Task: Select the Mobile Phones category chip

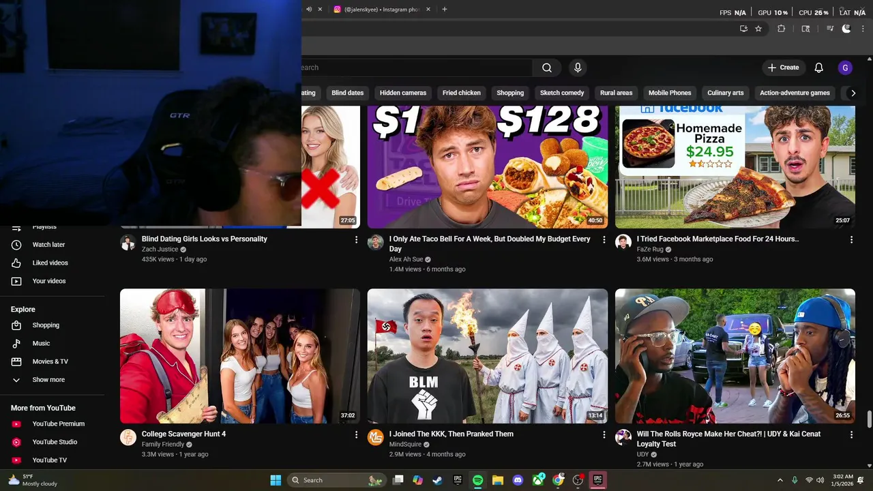Action: [670, 93]
